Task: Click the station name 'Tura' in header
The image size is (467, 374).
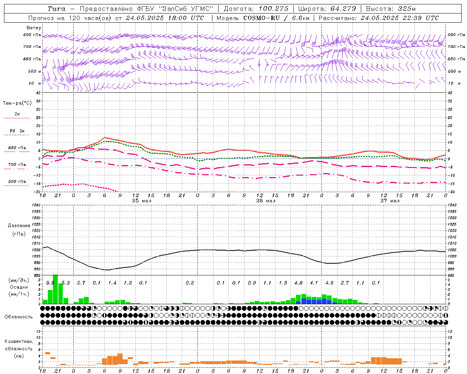Action: coord(57,9)
